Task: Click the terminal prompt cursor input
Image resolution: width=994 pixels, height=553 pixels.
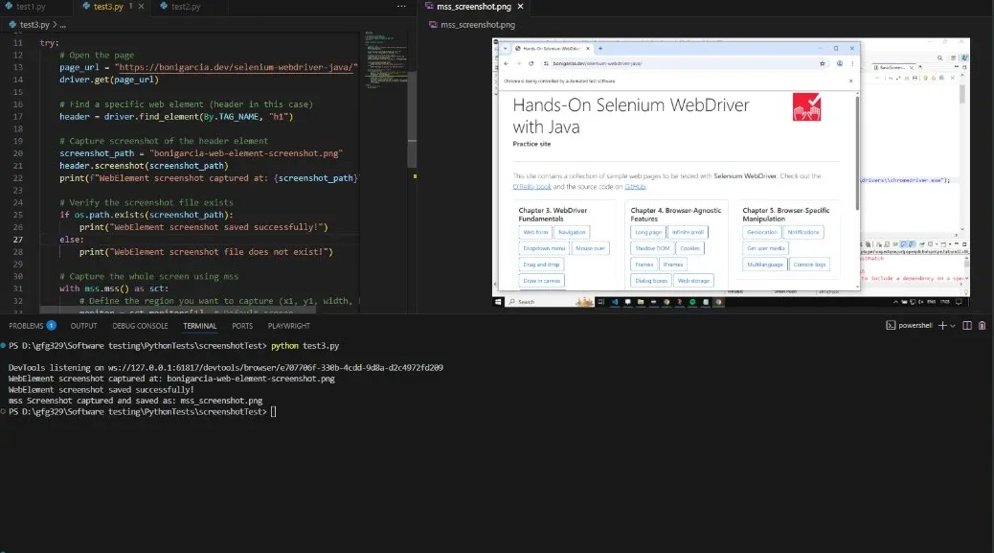Action: point(273,411)
